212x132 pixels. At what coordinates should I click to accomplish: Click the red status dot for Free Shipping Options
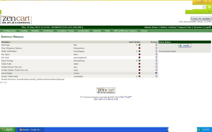139,48
